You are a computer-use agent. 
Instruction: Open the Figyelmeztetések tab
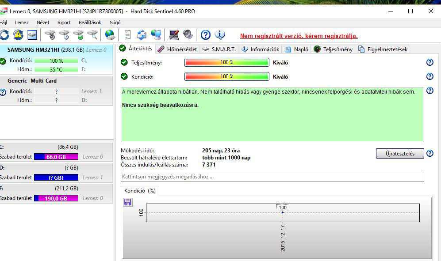tap(383, 49)
